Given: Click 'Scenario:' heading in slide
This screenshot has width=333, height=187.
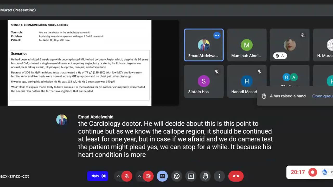Looking at the screenshot, I should click(x=19, y=54).
